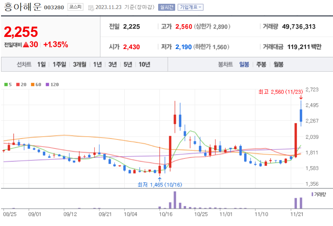Click the +1.35% change rate
Viewport: 333px width, 226px height.
pos(56,45)
